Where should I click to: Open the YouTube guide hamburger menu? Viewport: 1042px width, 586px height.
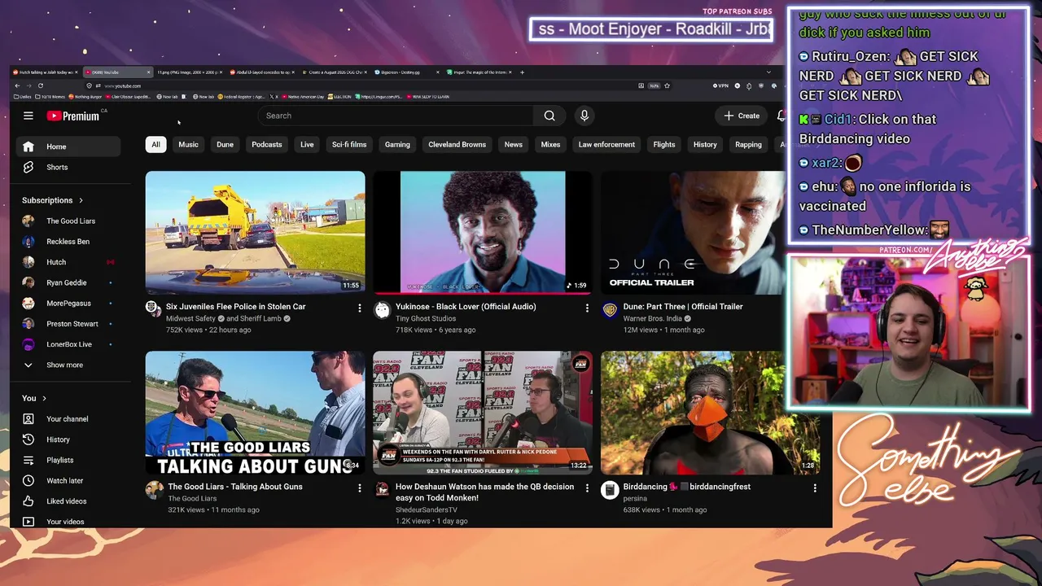coord(28,116)
